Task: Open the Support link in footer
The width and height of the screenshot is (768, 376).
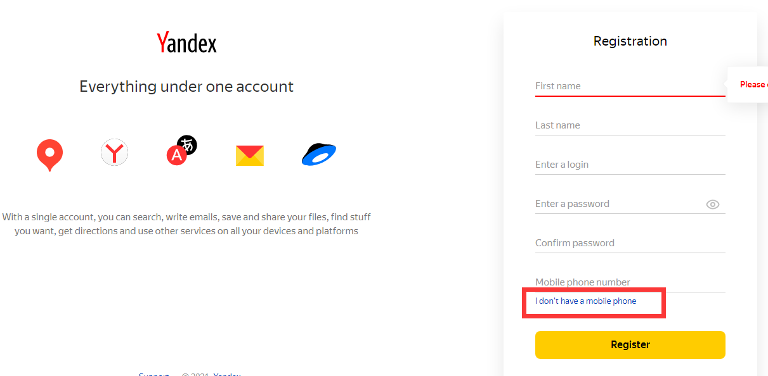Action: [153, 374]
